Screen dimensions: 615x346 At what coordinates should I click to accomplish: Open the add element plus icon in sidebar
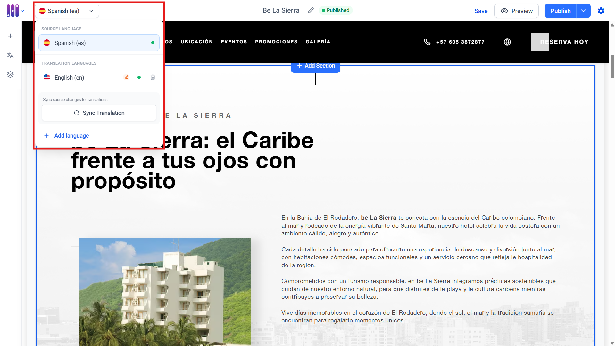point(10,36)
